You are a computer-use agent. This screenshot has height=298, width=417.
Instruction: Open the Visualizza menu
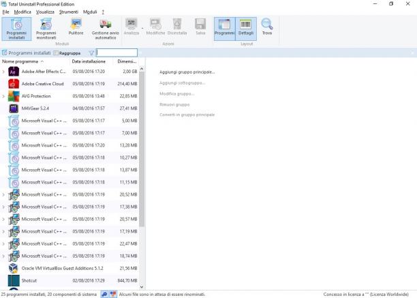[45, 12]
